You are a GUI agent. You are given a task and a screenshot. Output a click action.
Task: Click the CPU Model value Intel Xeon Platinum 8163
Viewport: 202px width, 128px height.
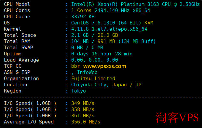[135, 4]
